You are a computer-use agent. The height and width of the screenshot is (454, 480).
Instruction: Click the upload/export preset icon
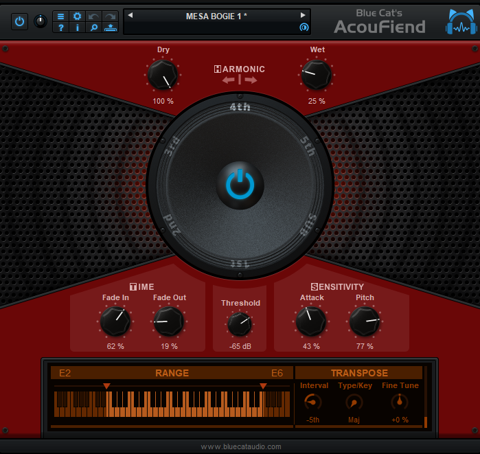pos(110,27)
